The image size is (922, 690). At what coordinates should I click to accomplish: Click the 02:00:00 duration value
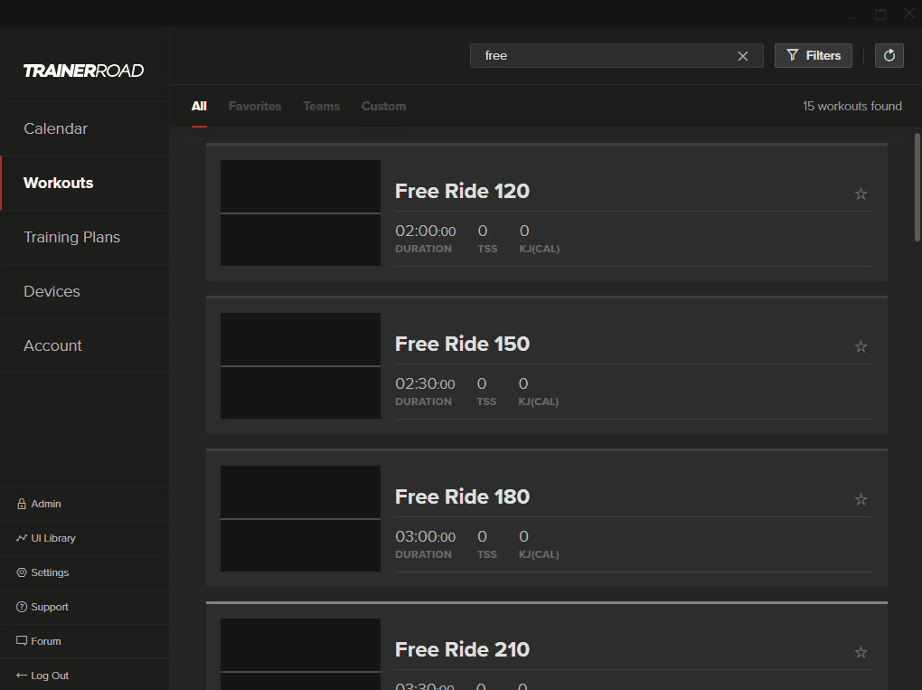(426, 231)
